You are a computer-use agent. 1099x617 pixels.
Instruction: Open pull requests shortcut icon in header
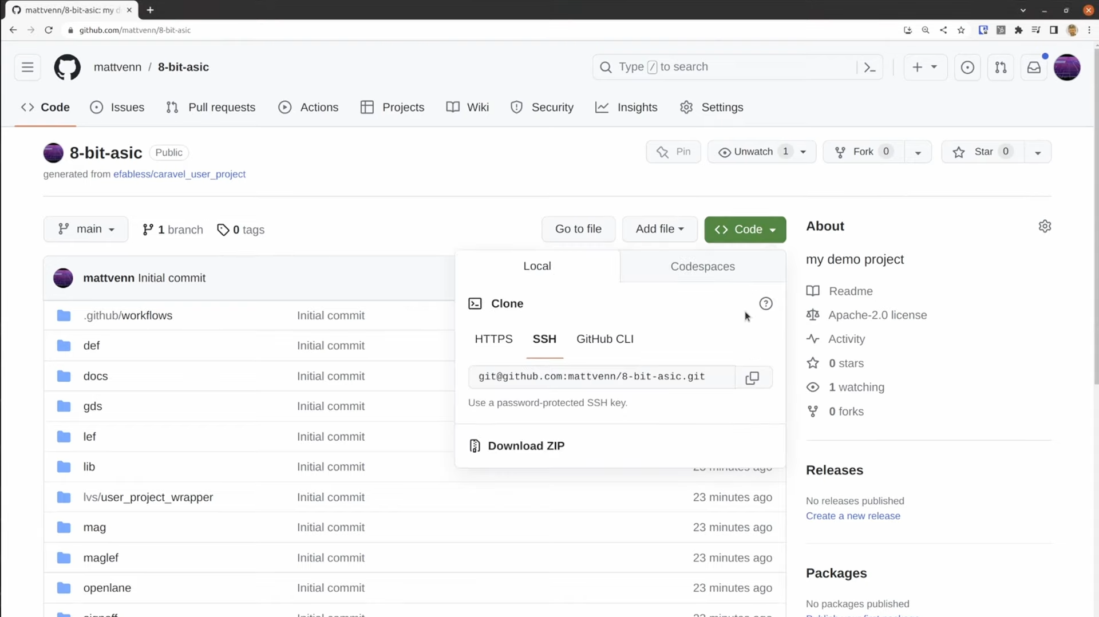pyautogui.click(x=1001, y=67)
